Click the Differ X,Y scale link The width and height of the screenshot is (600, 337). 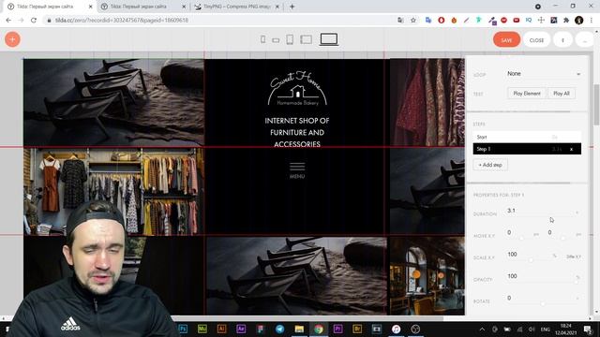pyautogui.click(x=574, y=256)
